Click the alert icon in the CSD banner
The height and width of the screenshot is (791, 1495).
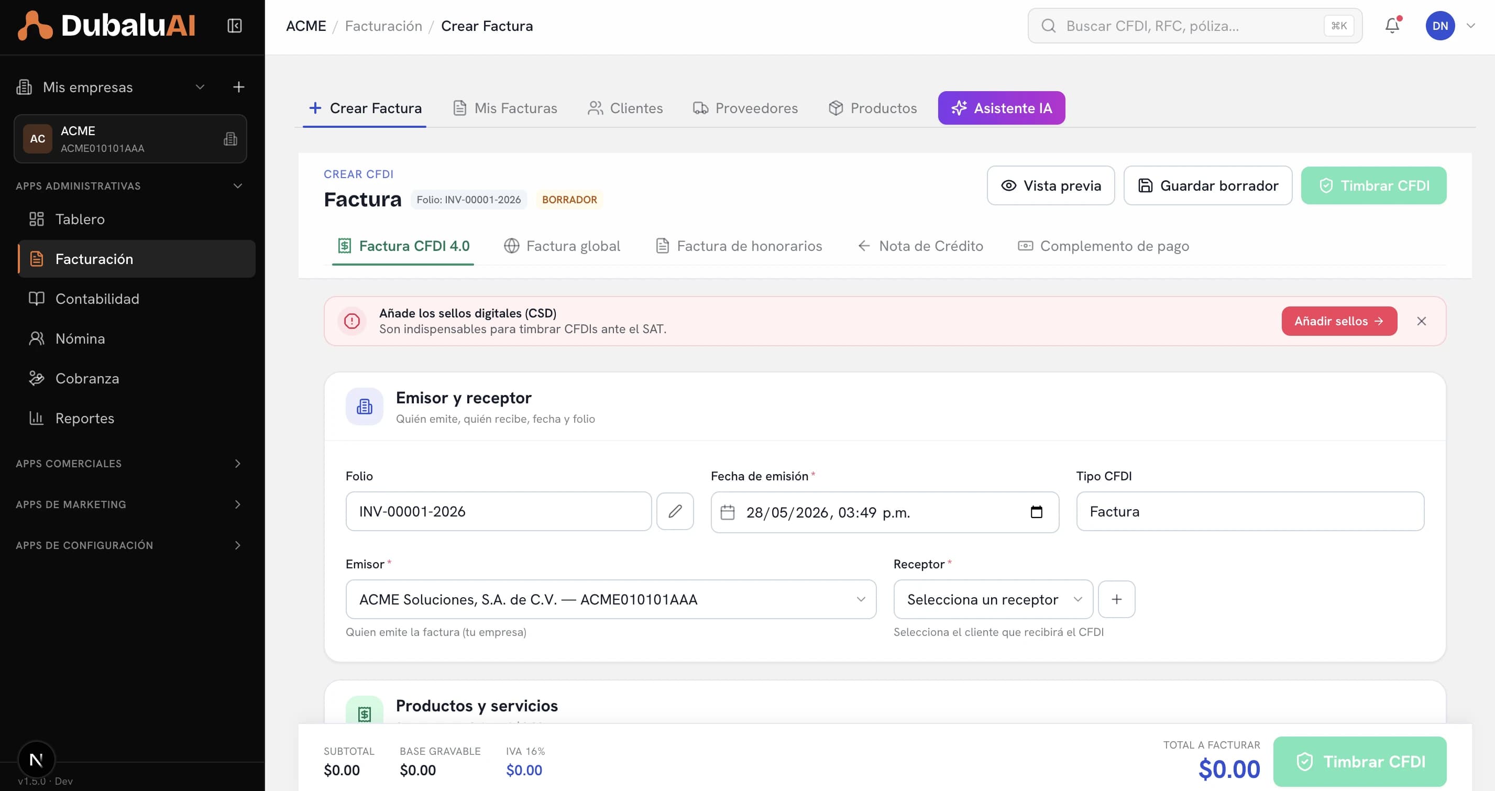pos(351,321)
